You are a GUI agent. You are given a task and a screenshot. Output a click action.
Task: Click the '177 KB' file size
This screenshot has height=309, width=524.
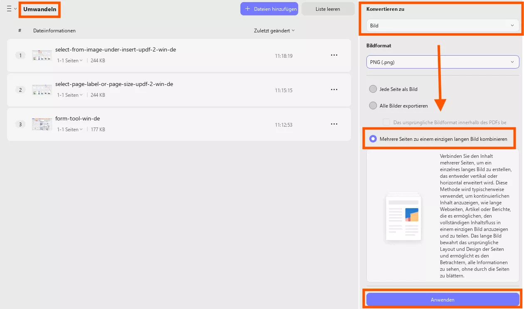click(98, 130)
